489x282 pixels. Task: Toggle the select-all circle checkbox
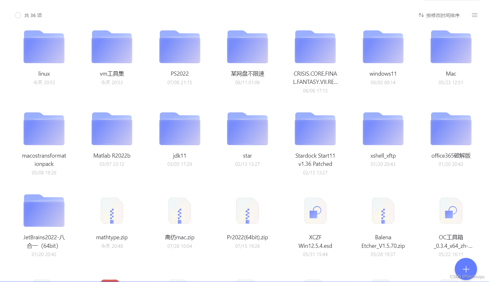click(x=18, y=15)
